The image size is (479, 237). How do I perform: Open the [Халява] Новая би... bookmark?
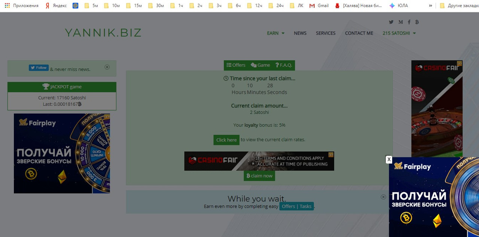pyautogui.click(x=359, y=6)
